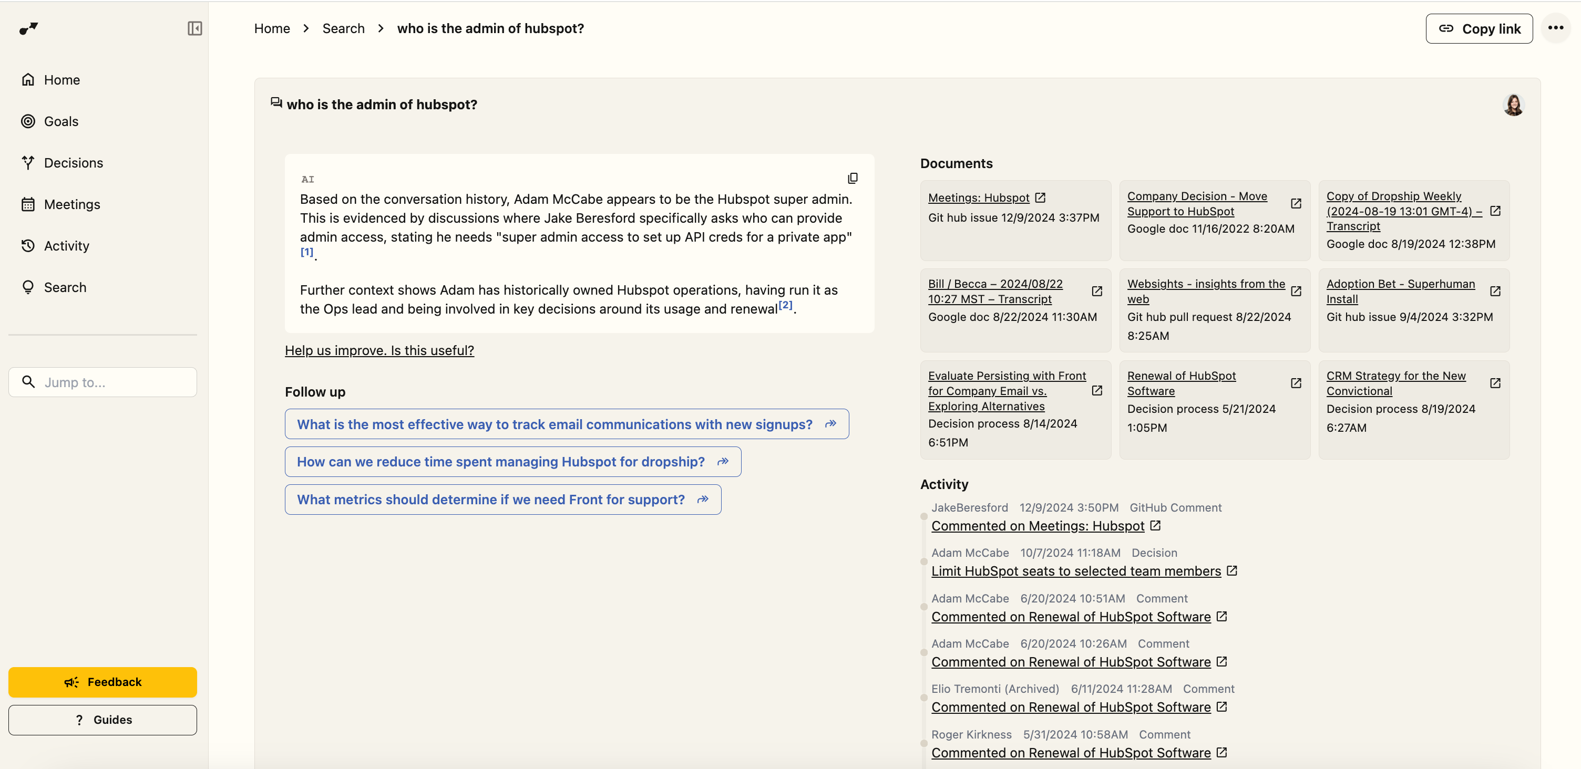1581x769 pixels.
Task: Click external icon beside Limit HubSpot seats decision
Action: [1231, 571]
